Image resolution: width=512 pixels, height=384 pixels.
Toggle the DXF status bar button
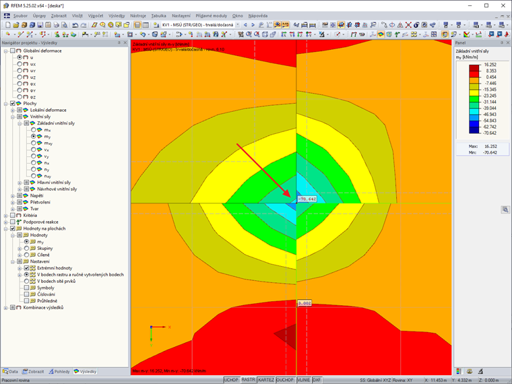(x=317, y=380)
